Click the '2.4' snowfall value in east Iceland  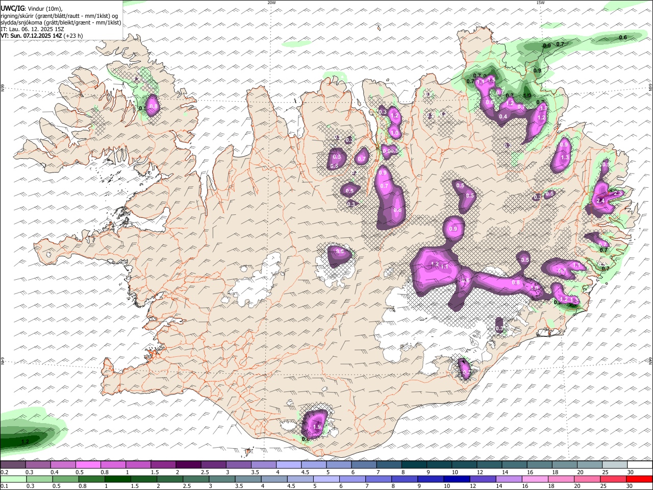[600, 201]
